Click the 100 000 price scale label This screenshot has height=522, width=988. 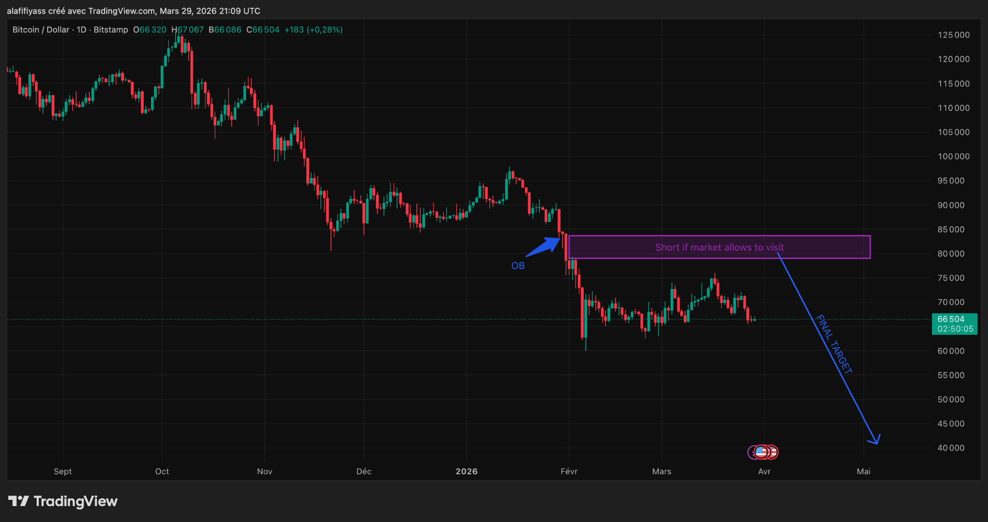(x=953, y=156)
